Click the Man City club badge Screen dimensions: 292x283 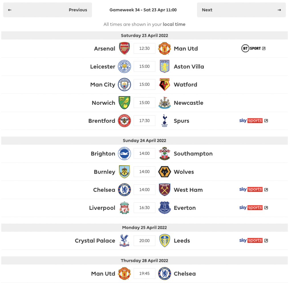[x=124, y=84]
